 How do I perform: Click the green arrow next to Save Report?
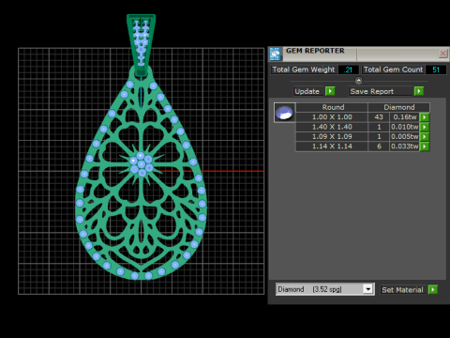click(419, 91)
